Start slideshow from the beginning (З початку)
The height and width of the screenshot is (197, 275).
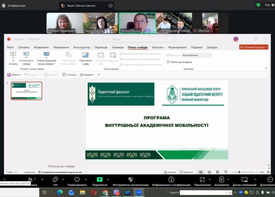[13, 58]
